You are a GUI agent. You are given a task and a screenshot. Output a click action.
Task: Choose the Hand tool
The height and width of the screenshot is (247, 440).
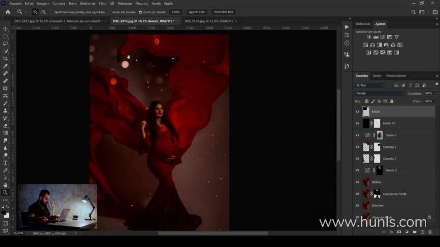[5, 185]
